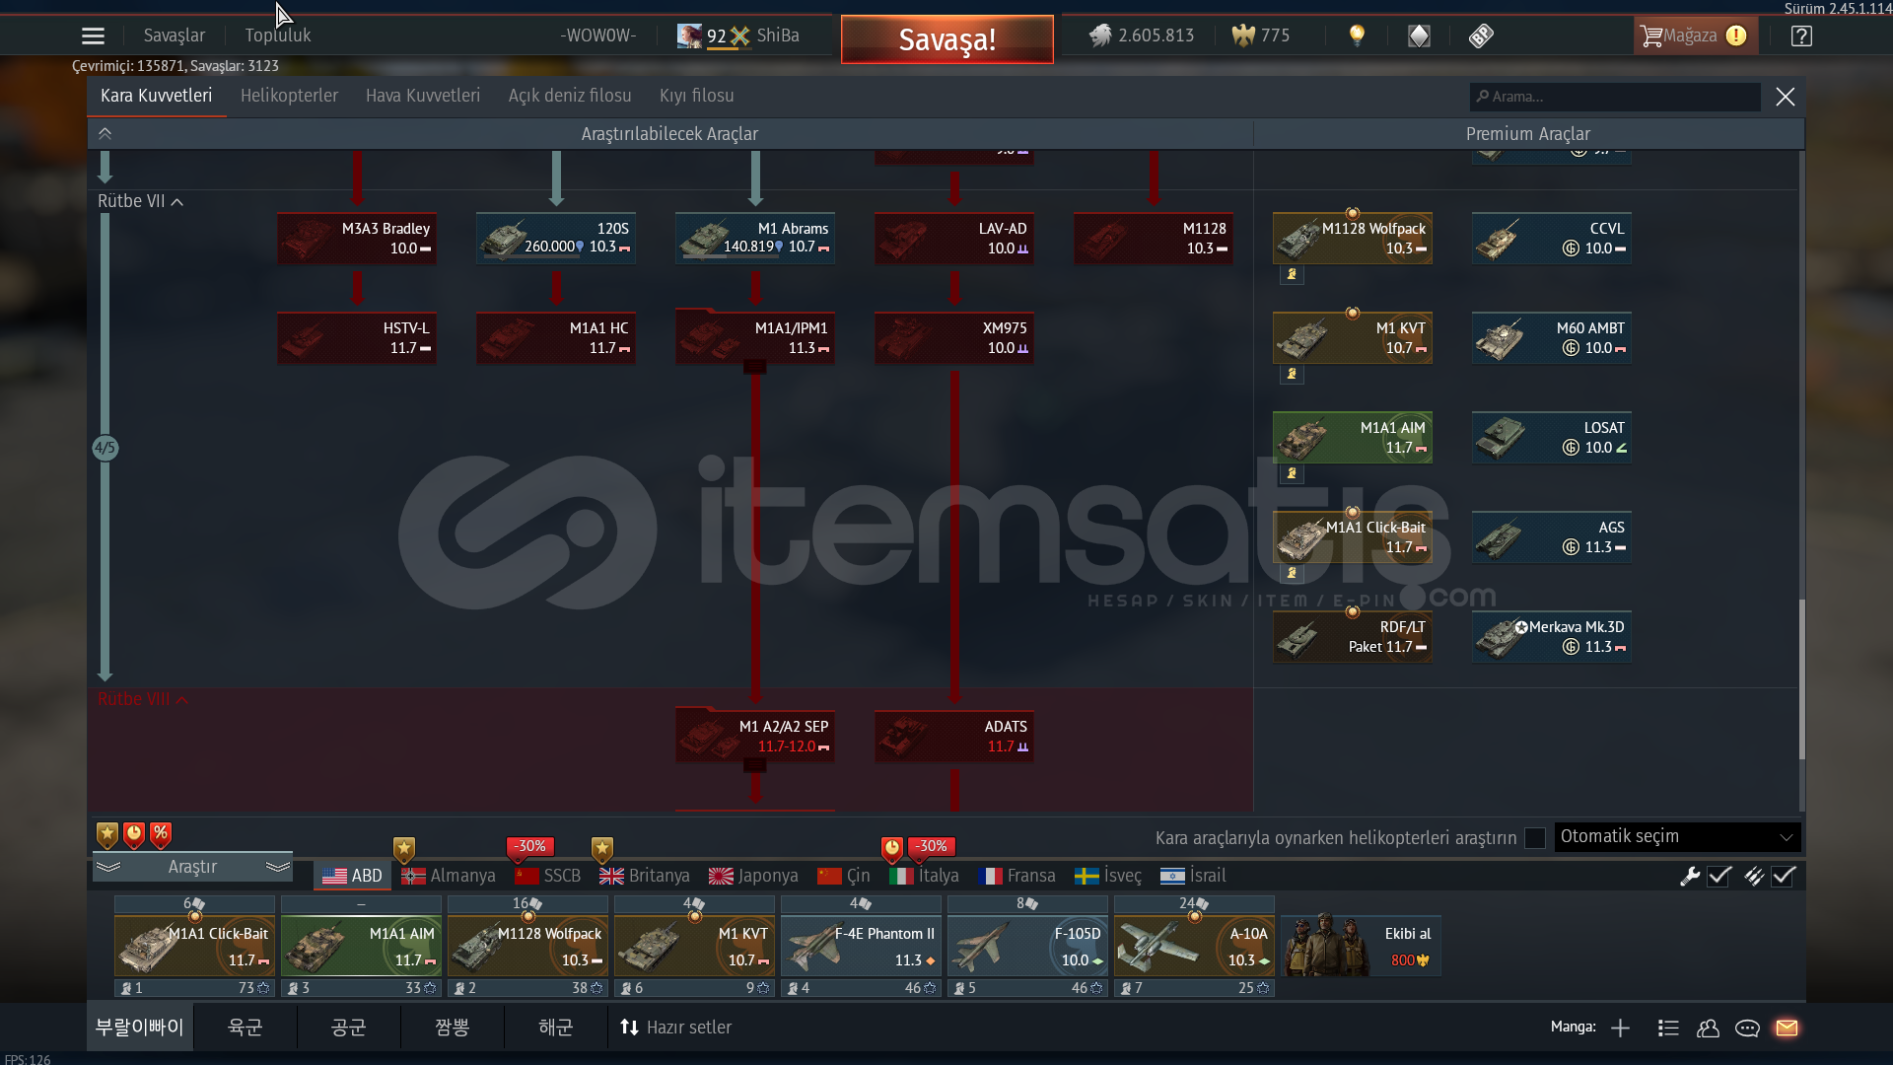Click the Arama search field
Image resolution: width=1893 pixels, height=1065 pixels.
(1615, 97)
